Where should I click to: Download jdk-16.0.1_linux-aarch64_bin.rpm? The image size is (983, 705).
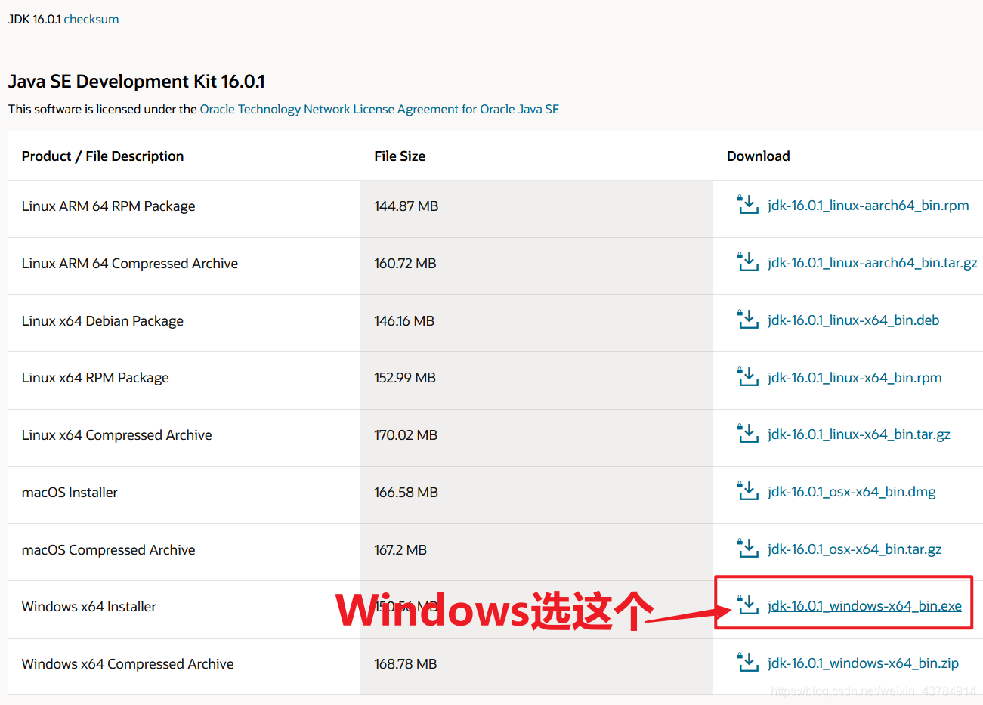click(x=868, y=206)
